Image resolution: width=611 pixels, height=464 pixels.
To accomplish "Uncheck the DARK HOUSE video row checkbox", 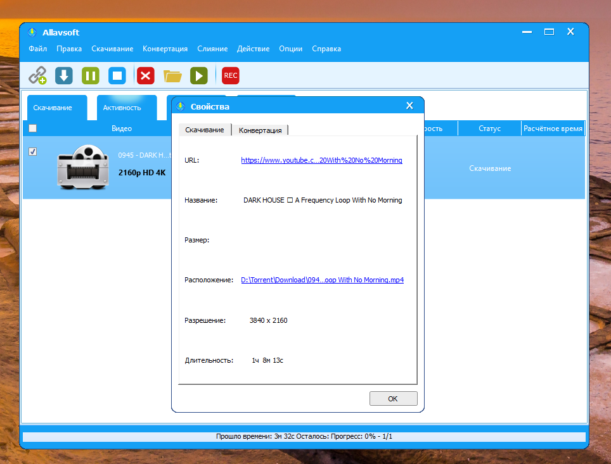I will 33,152.
